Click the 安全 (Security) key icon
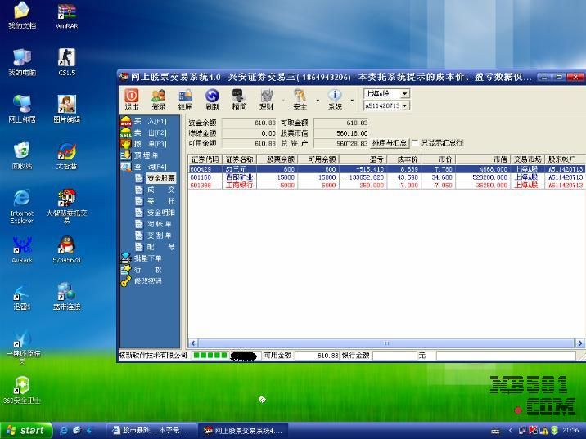The width and height of the screenshot is (586, 439). [x=300, y=99]
